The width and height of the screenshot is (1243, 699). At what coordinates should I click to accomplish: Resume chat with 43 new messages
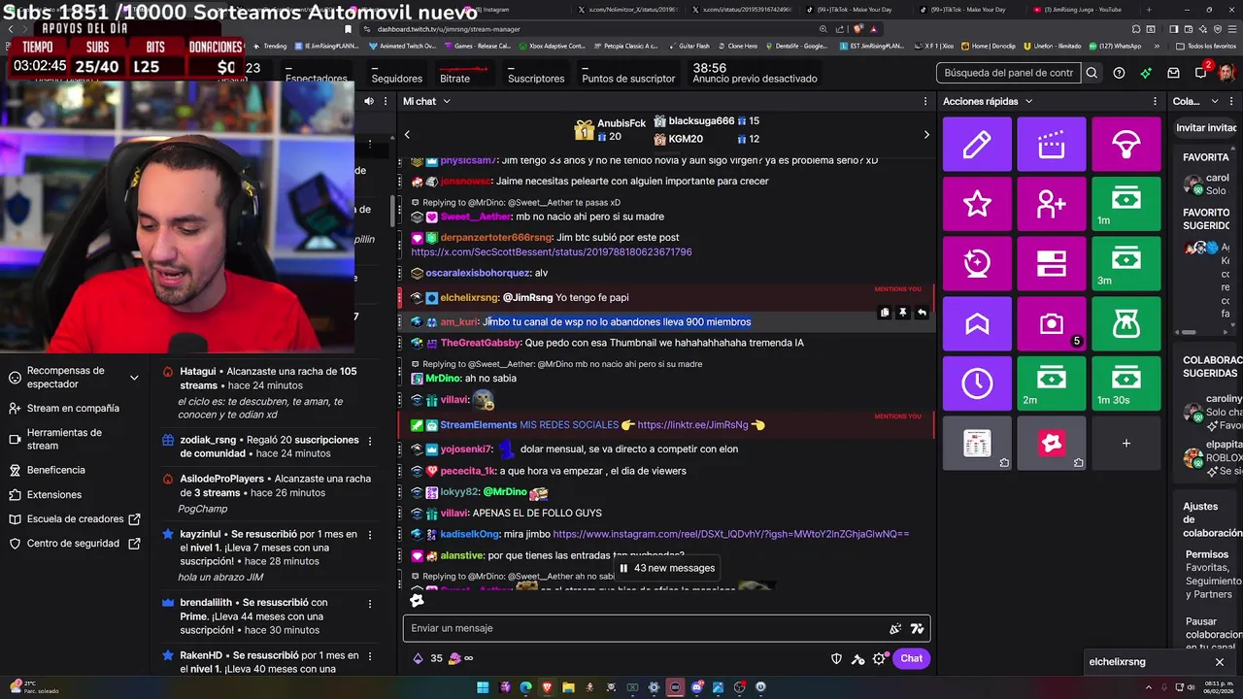(667, 568)
